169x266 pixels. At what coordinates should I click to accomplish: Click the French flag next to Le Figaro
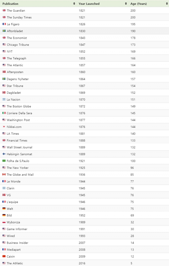4,24
